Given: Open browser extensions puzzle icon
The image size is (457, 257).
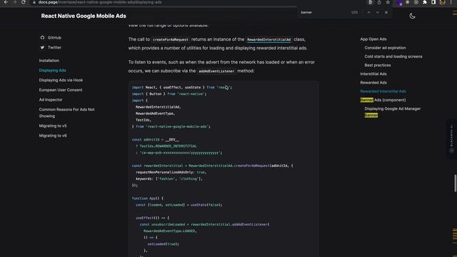Looking at the screenshot, I should coord(425,2).
